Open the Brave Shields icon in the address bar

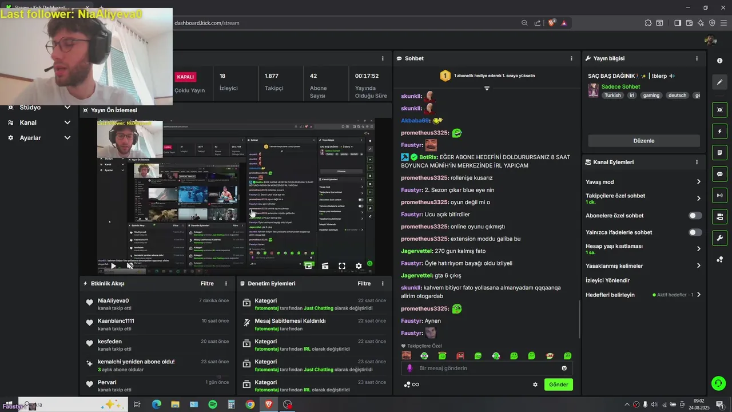(x=552, y=23)
